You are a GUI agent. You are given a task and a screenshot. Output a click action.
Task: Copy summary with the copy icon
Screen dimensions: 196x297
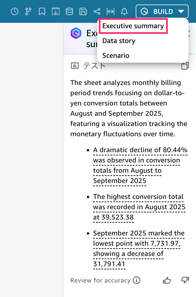pyautogui.click(x=185, y=66)
